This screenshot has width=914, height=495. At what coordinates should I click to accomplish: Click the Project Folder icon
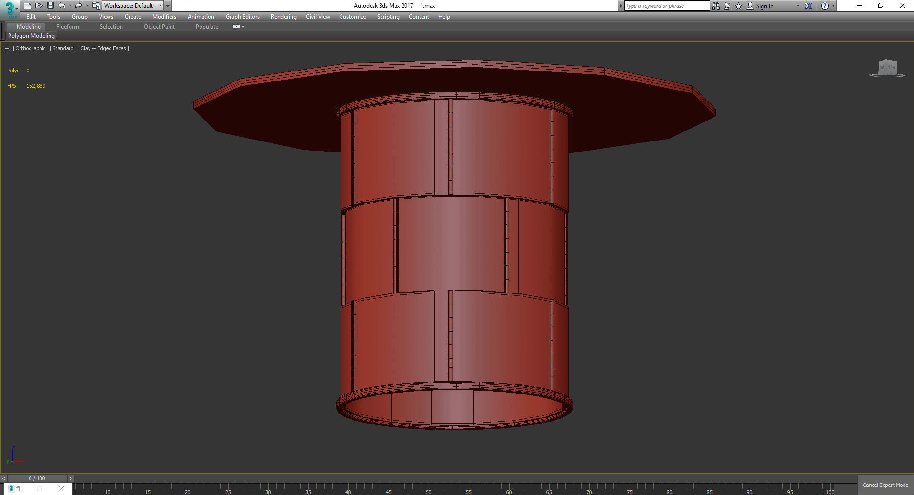coord(96,6)
